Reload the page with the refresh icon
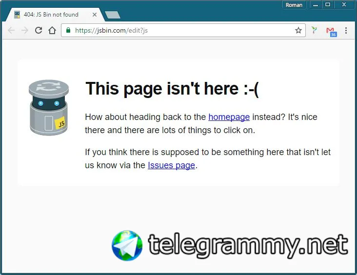357x275 pixels. click(39, 30)
